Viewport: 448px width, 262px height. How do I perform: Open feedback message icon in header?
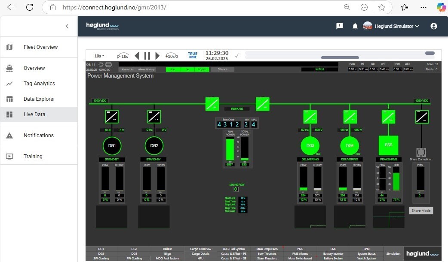(339, 26)
